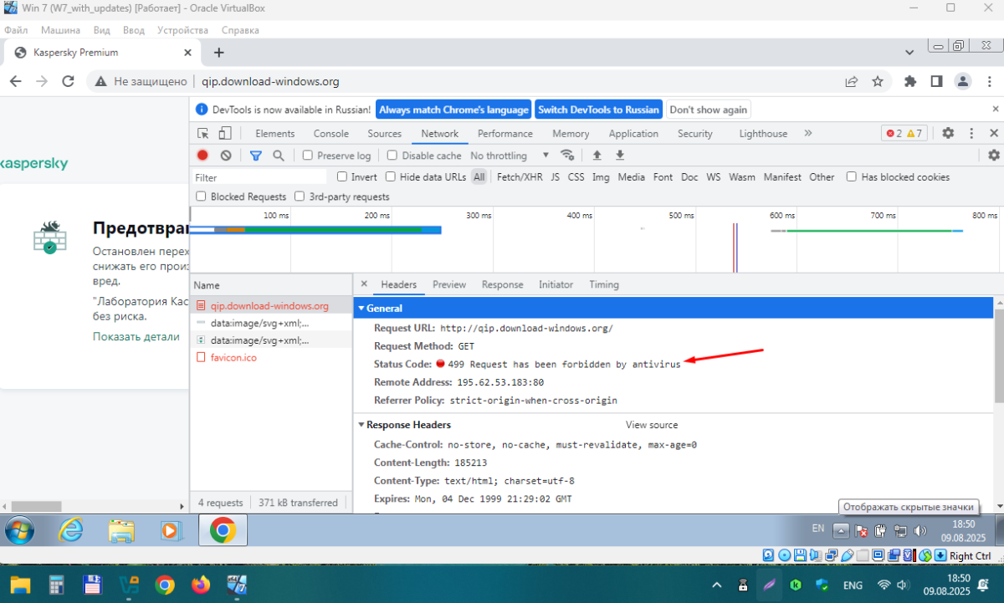1004x603 pixels.
Task: Clear the network log
Action: pos(226,156)
